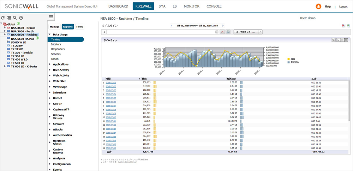The image size is (353, 171).
Task: Open the CONSOLE tab
Action: pos(214,6)
